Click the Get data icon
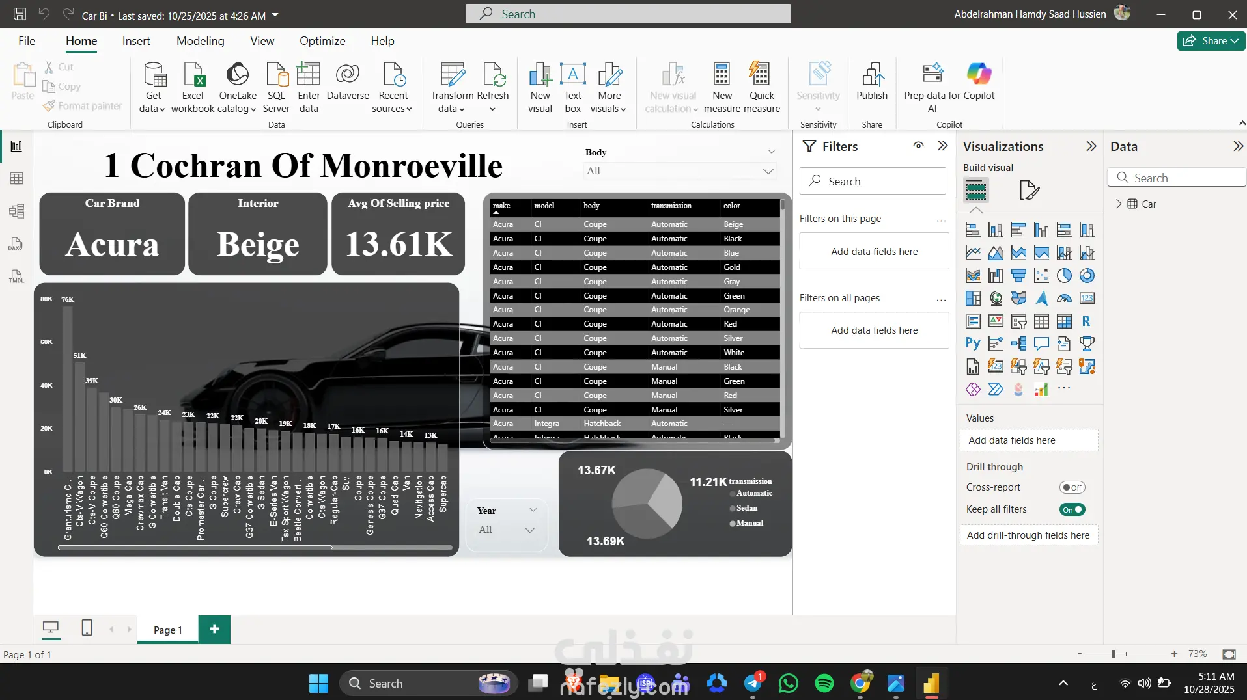This screenshot has width=1247, height=700. (153, 75)
